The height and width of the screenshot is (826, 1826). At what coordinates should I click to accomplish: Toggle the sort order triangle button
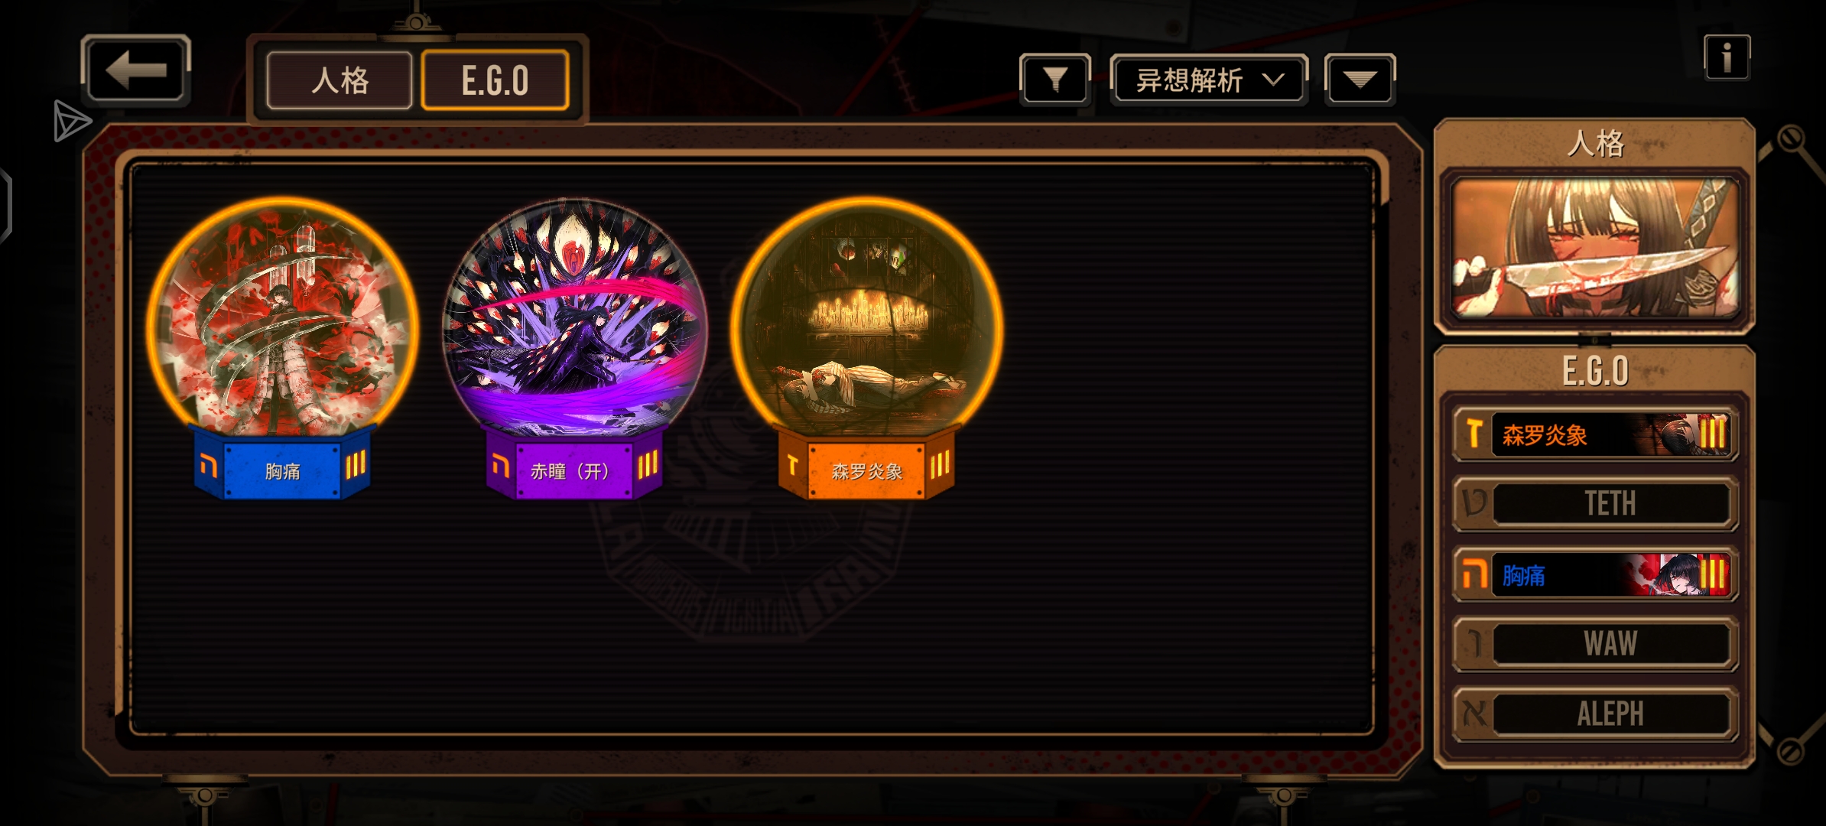tap(1360, 80)
